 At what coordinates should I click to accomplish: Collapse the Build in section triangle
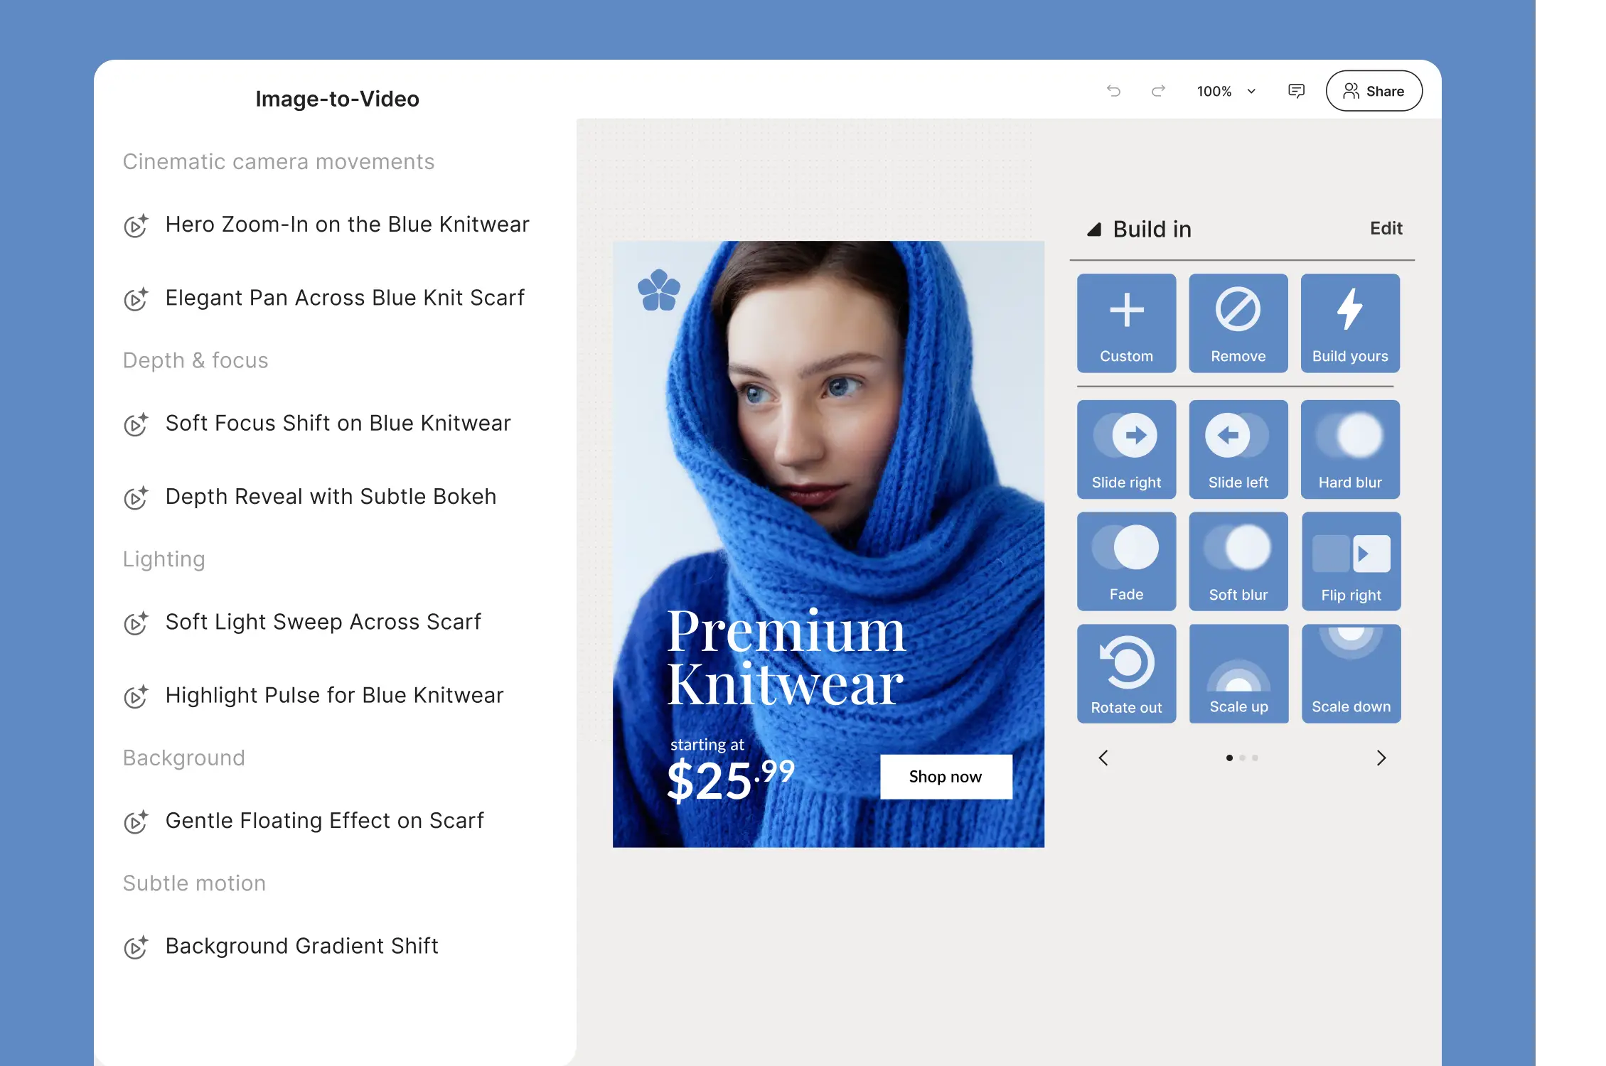1094,230
